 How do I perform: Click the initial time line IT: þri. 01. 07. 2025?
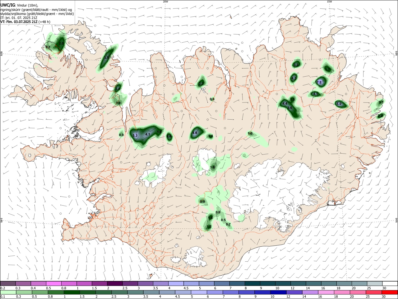coord(19,18)
